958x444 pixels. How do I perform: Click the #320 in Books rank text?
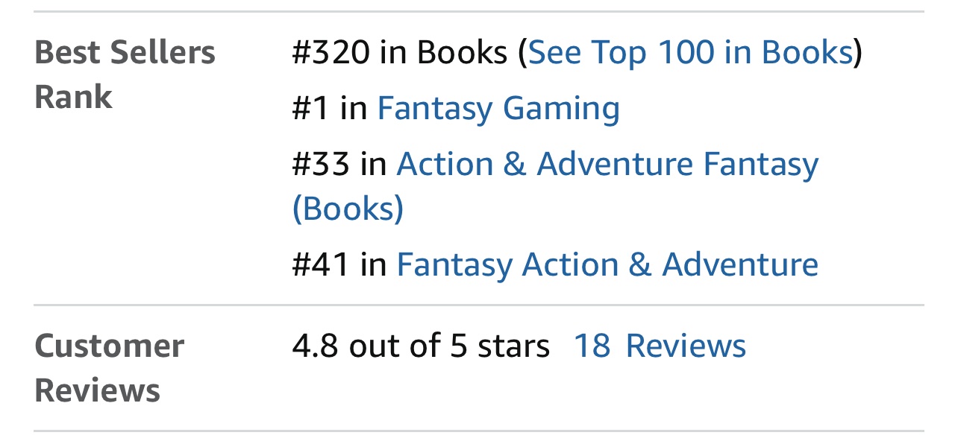tap(399, 52)
